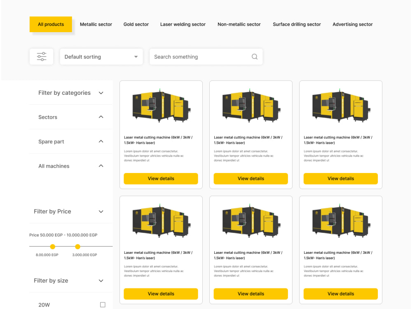Image resolution: width=412 pixels, height=309 pixels.
Task: Collapse the Filter by Price section
Action: 101,211
